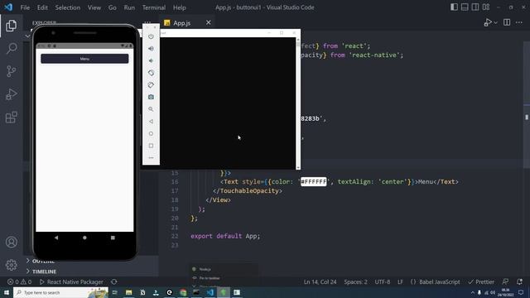Open the Manage gear icon

pos(11,265)
